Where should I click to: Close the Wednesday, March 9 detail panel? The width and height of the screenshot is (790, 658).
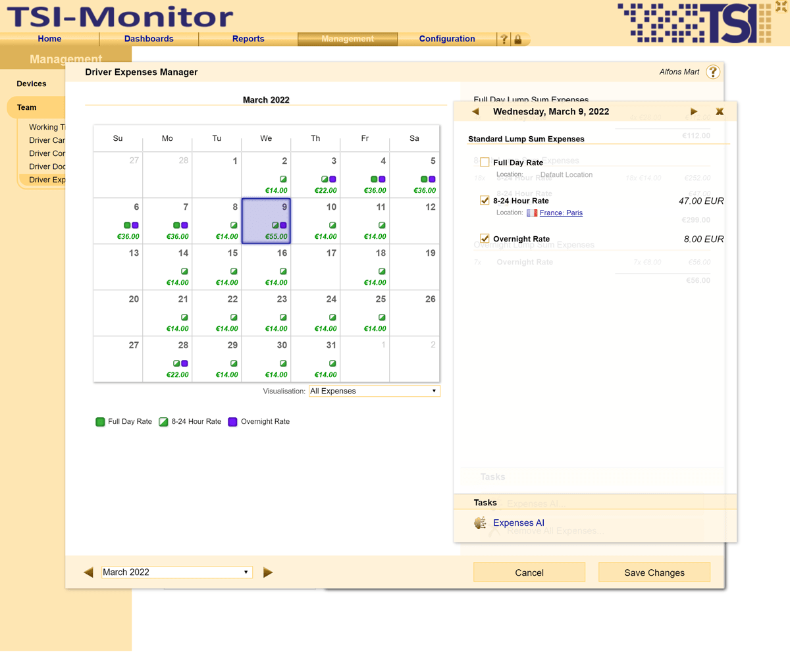(x=720, y=112)
